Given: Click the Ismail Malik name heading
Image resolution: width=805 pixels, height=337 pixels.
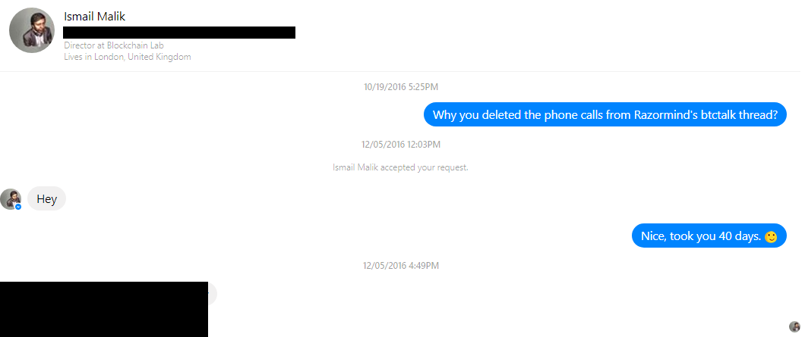Looking at the screenshot, I should pos(94,17).
